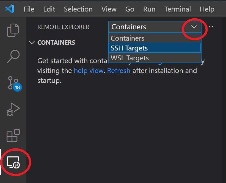Open the Selection menu

pyautogui.click(x=78, y=9)
